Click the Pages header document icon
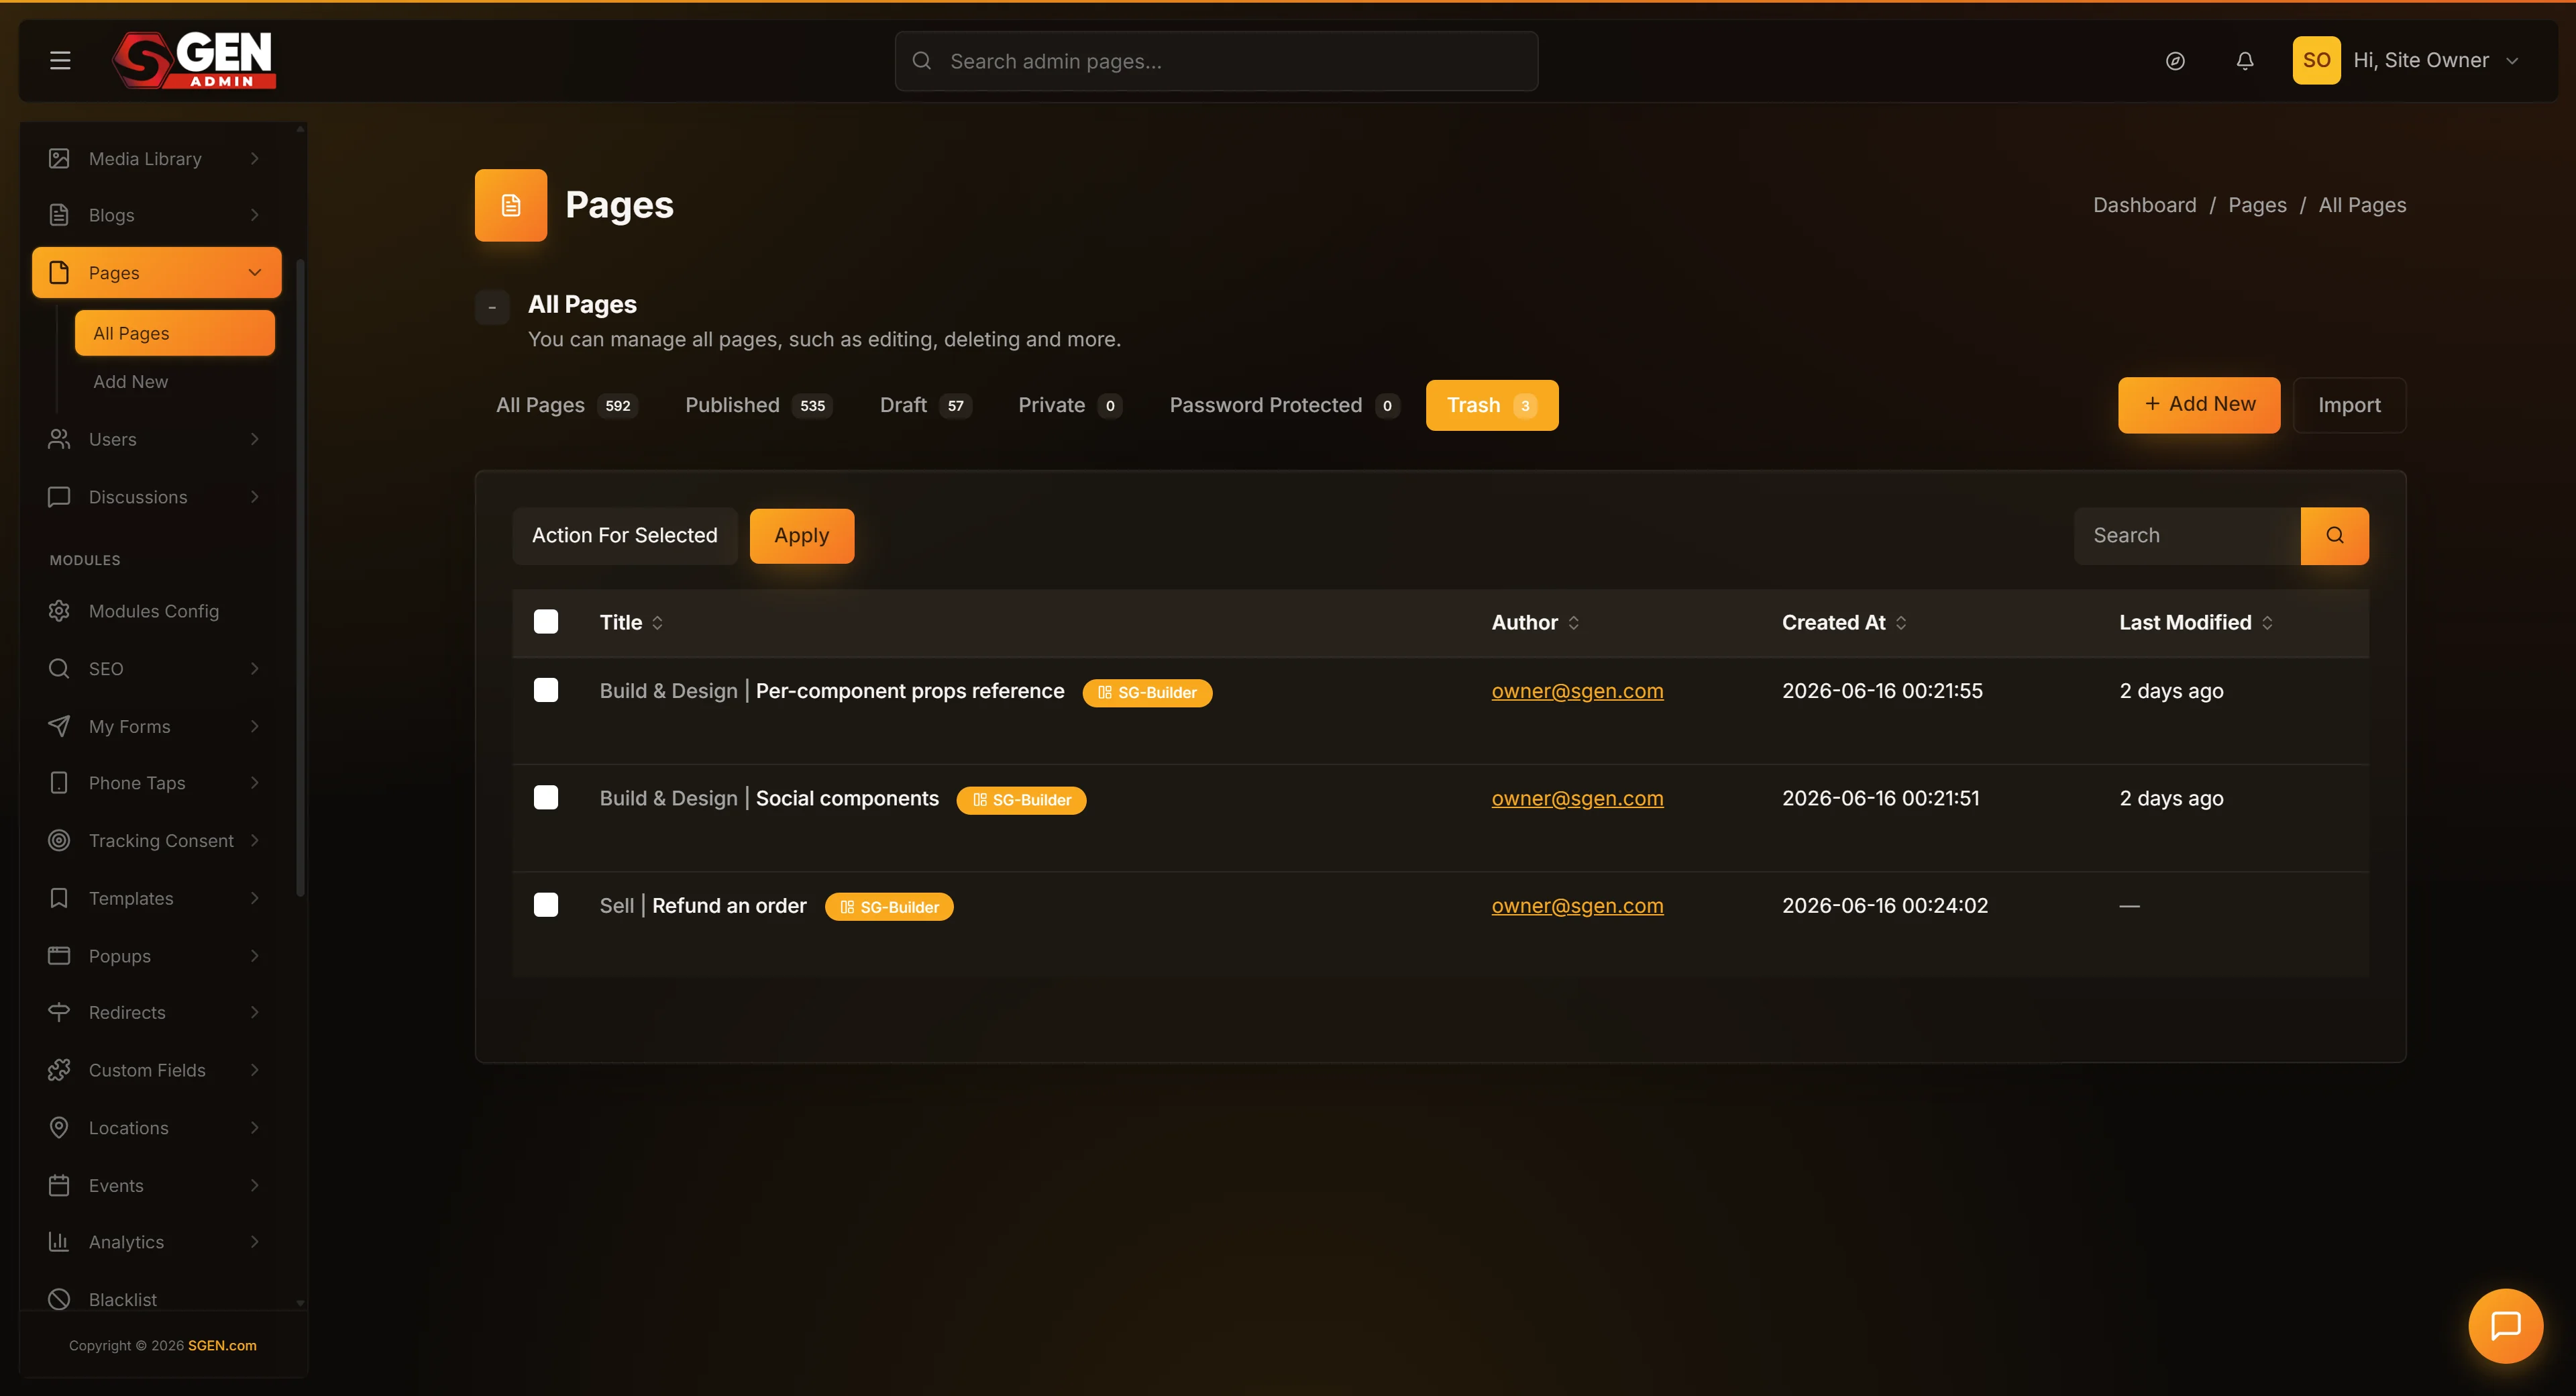2576x1396 pixels. point(511,205)
